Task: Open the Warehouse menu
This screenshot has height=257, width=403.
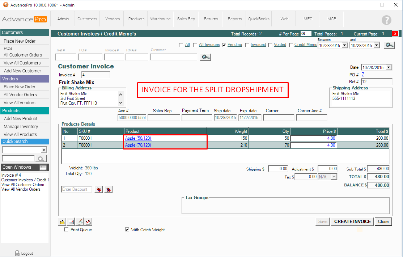Action: pyautogui.click(x=161, y=19)
